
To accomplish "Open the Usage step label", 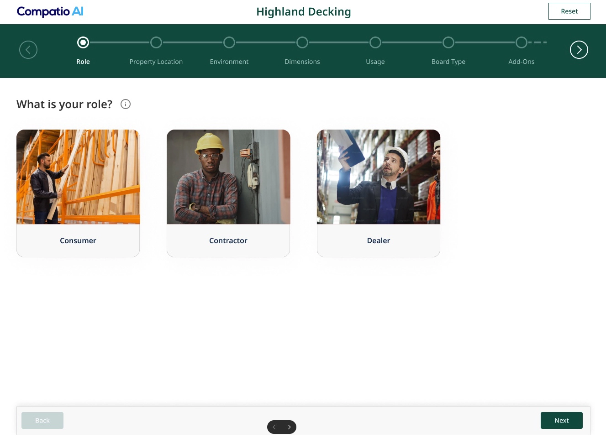I will pyautogui.click(x=375, y=62).
